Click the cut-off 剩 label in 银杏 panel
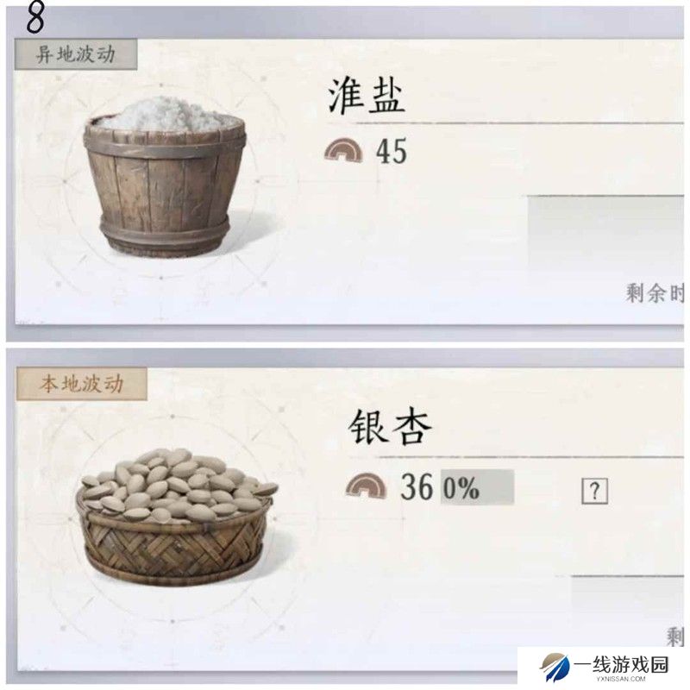The image size is (690, 690). [675, 637]
